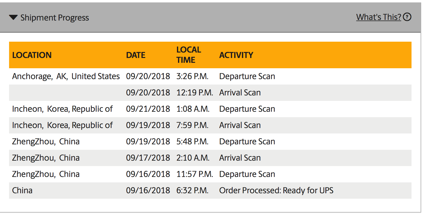Click the question mark help icon
This screenshot has width=423, height=215.
pyautogui.click(x=407, y=17)
